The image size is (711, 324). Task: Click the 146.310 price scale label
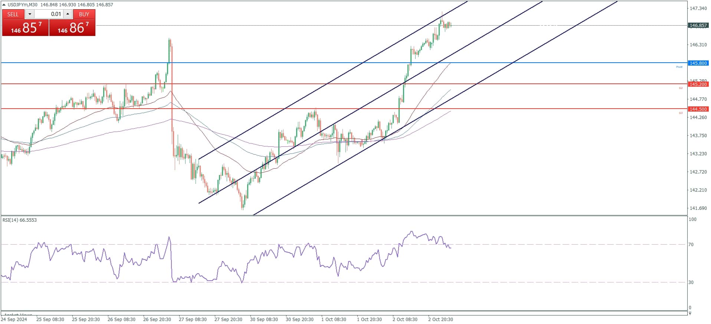(698, 45)
